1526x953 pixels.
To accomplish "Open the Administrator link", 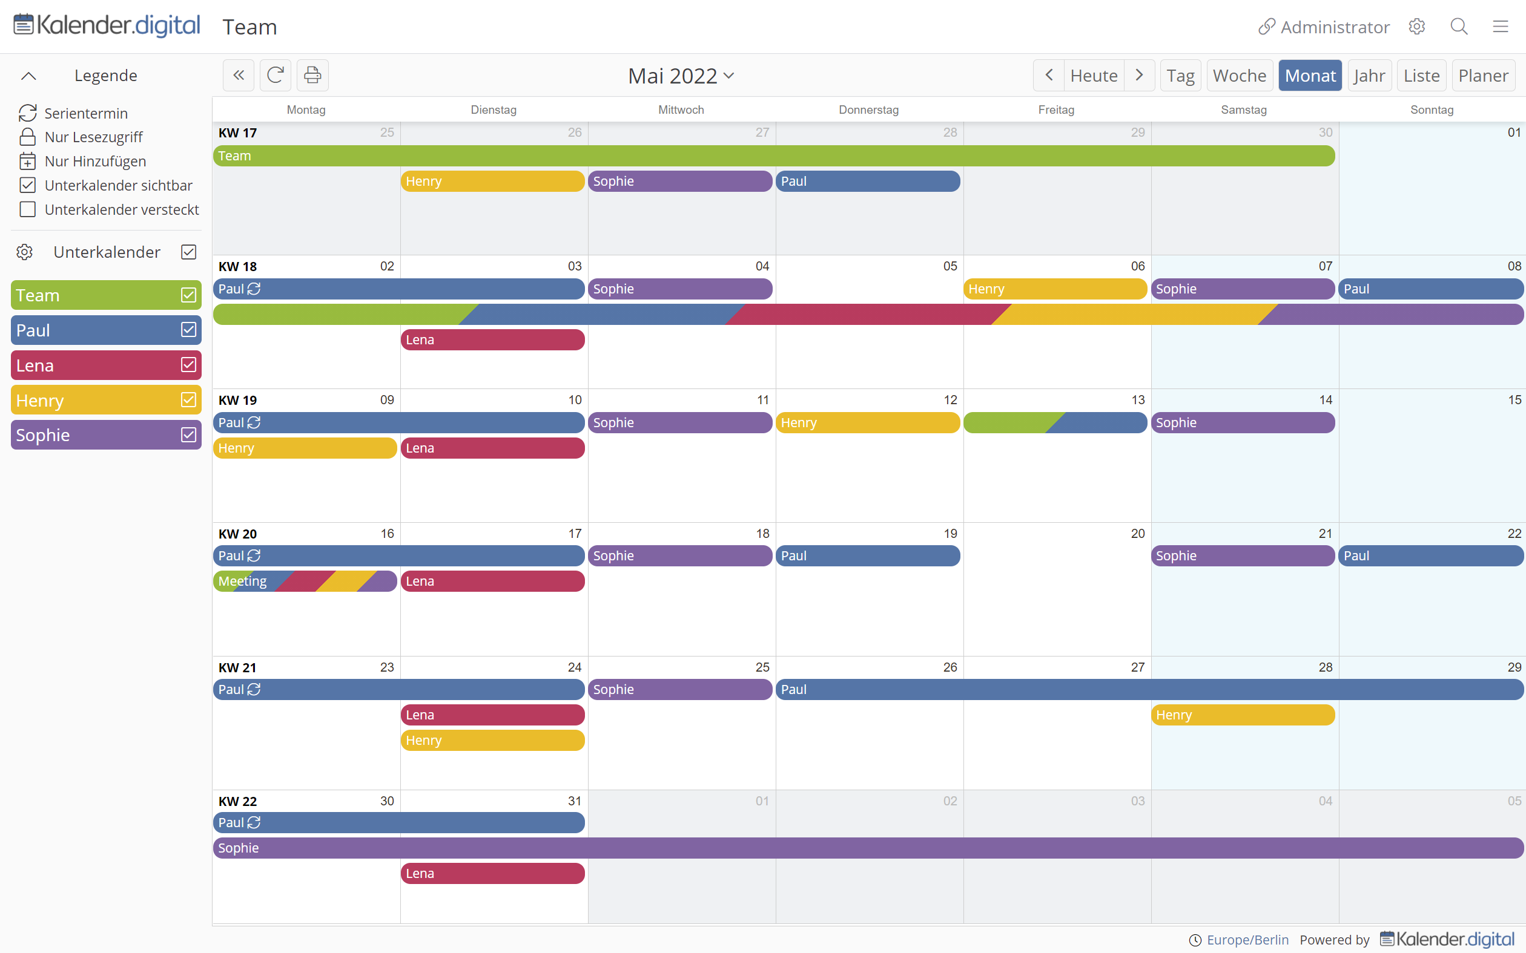I will [1323, 27].
